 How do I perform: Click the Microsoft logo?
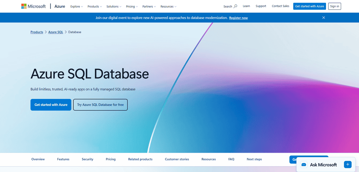[33, 6]
